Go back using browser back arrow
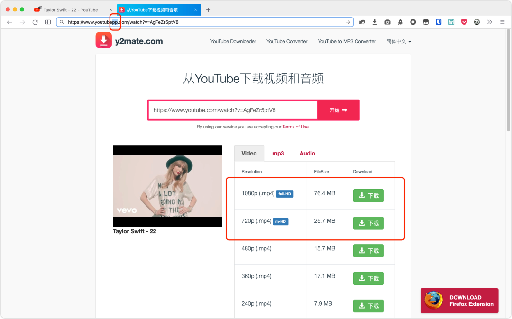The height and width of the screenshot is (319, 512). (9, 22)
